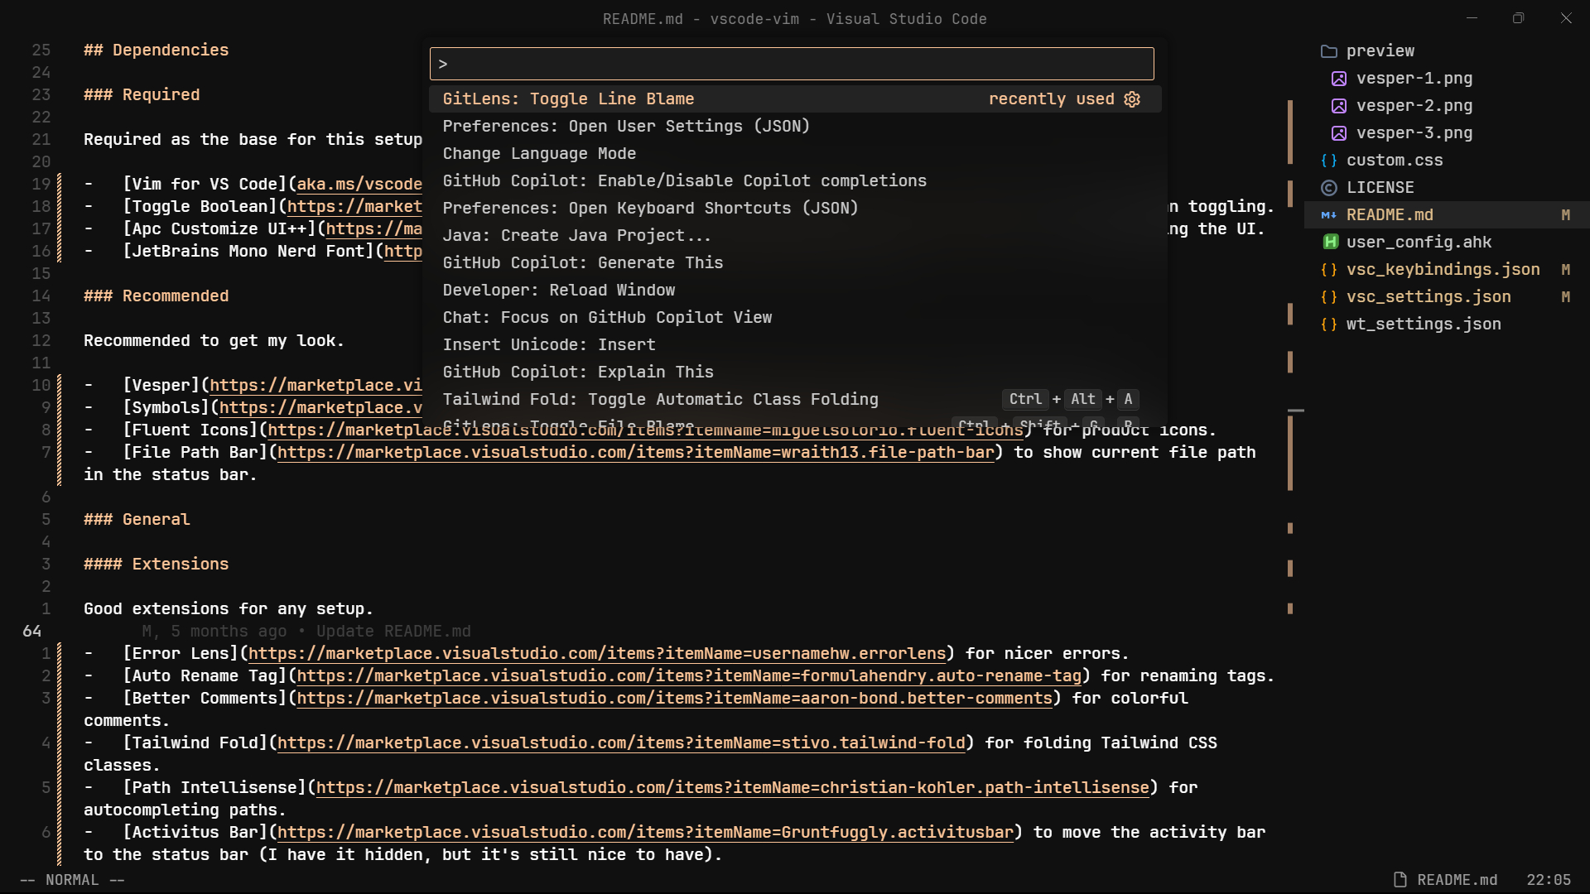Click README.md in the status bar
The height and width of the screenshot is (894, 1590).
point(1457,880)
